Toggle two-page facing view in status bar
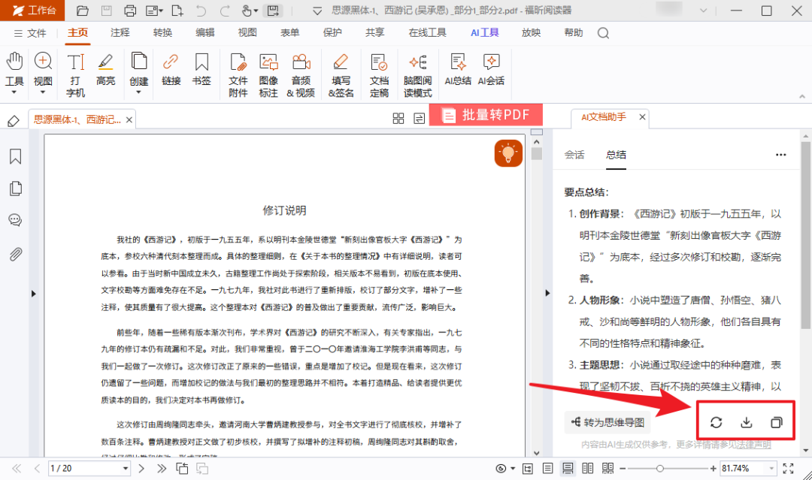This screenshot has width=812, height=480. click(588, 469)
